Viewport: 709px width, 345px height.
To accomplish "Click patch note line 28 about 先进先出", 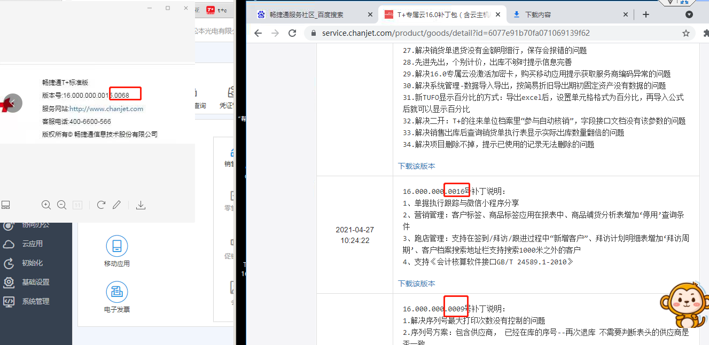I will click(487, 62).
